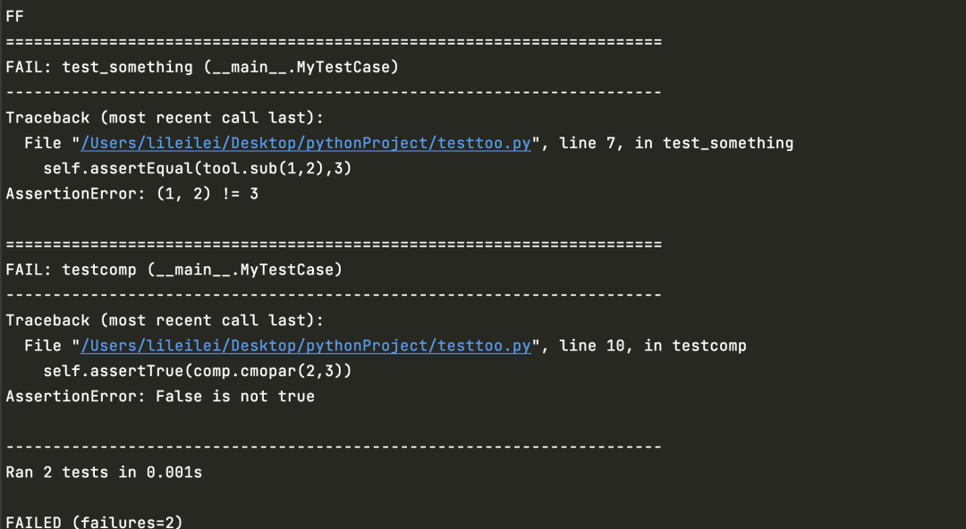Click the 'Ran 2 tests in 0.001s' line
Image resolution: width=966 pixels, height=529 pixels.
(104, 473)
